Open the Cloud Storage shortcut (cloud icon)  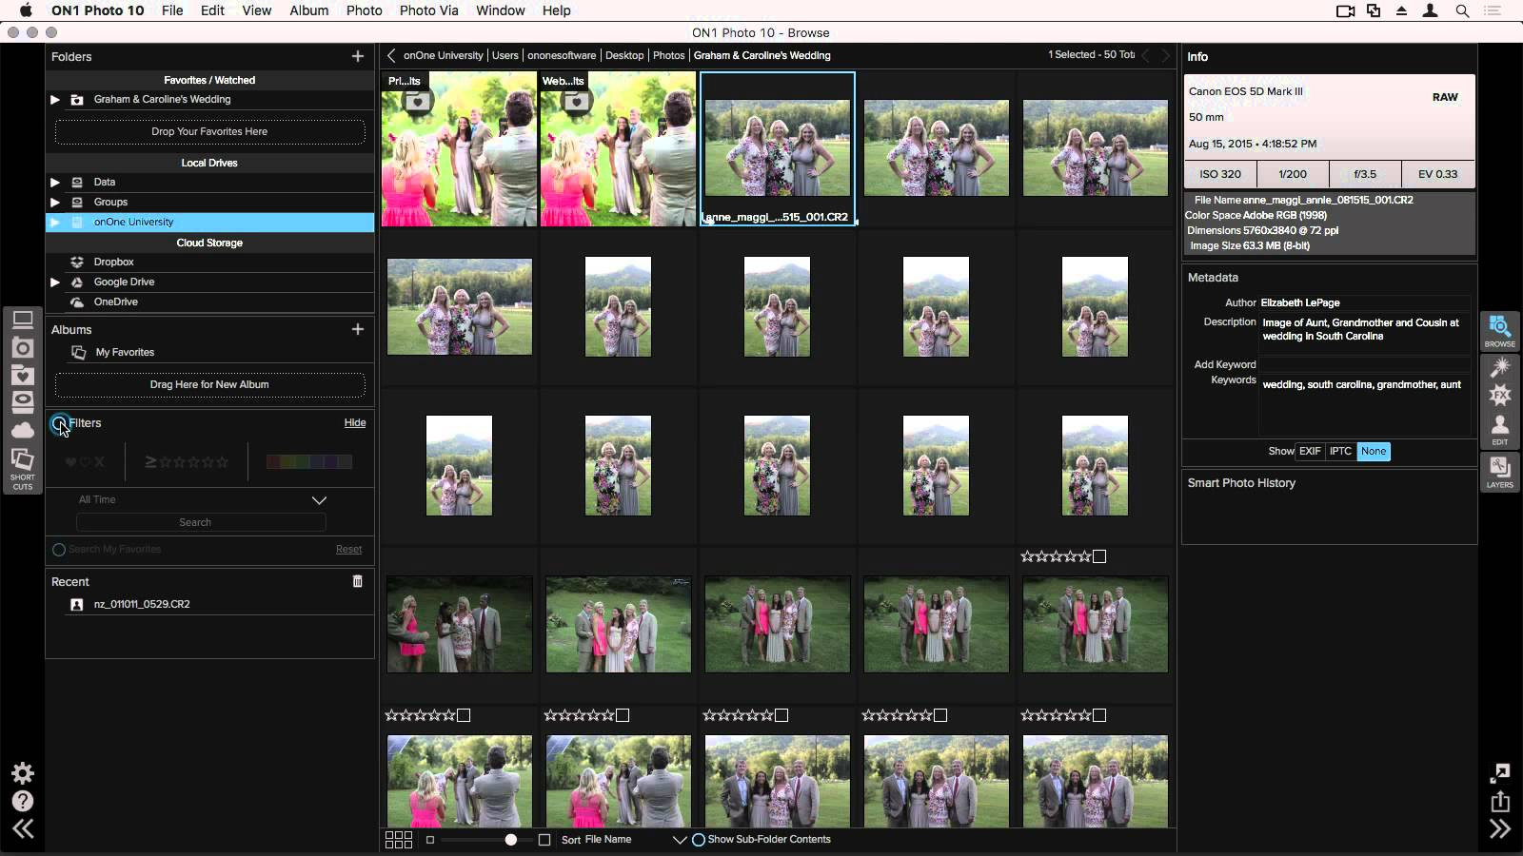[x=23, y=430]
